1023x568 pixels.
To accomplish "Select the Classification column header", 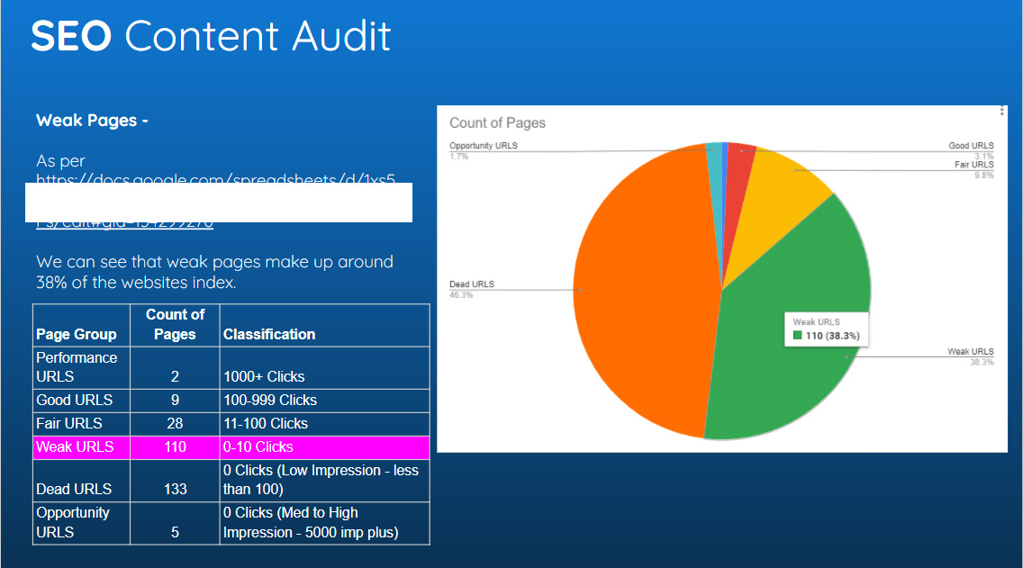I will pyautogui.click(x=269, y=334).
